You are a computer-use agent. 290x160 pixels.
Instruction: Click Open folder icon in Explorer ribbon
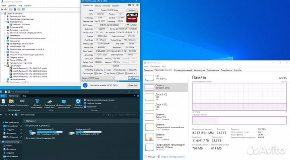click(11, 101)
